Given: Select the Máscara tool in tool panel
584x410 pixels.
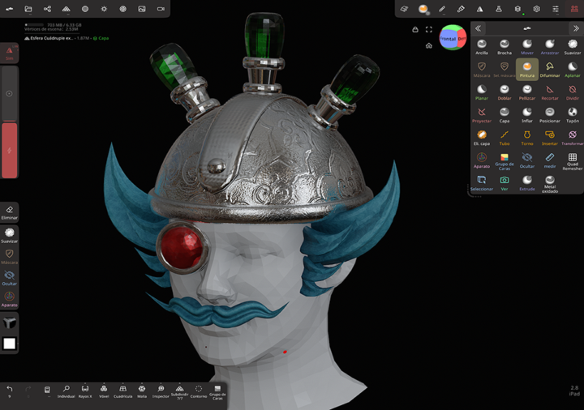Looking at the screenshot, I should 482,70.
